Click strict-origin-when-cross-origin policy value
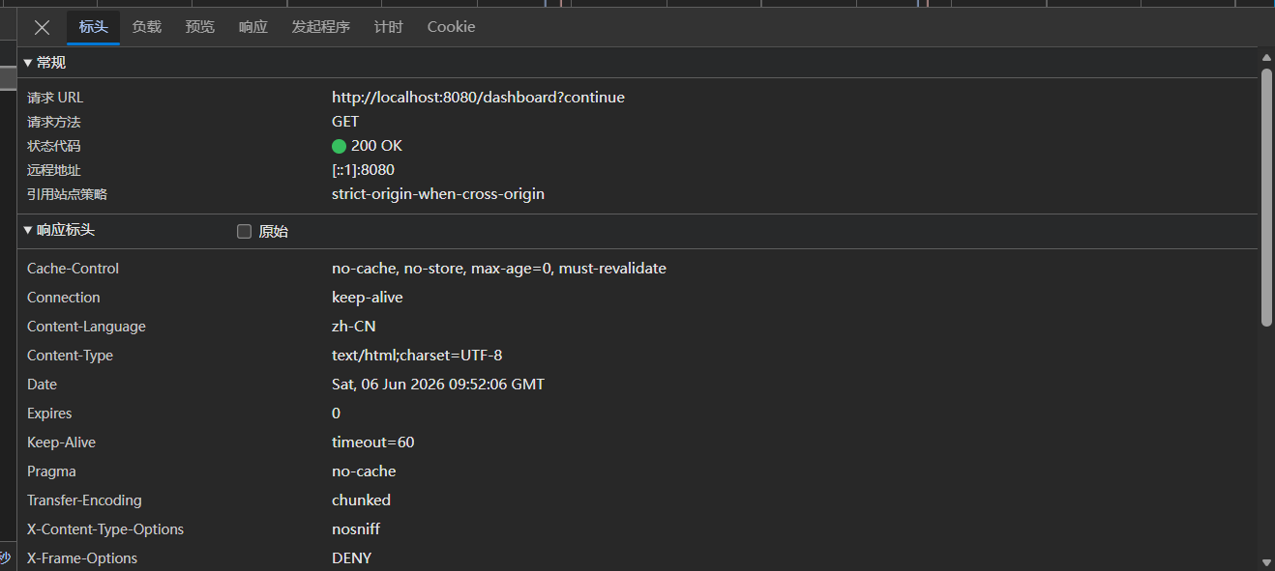 pos(438,194)
